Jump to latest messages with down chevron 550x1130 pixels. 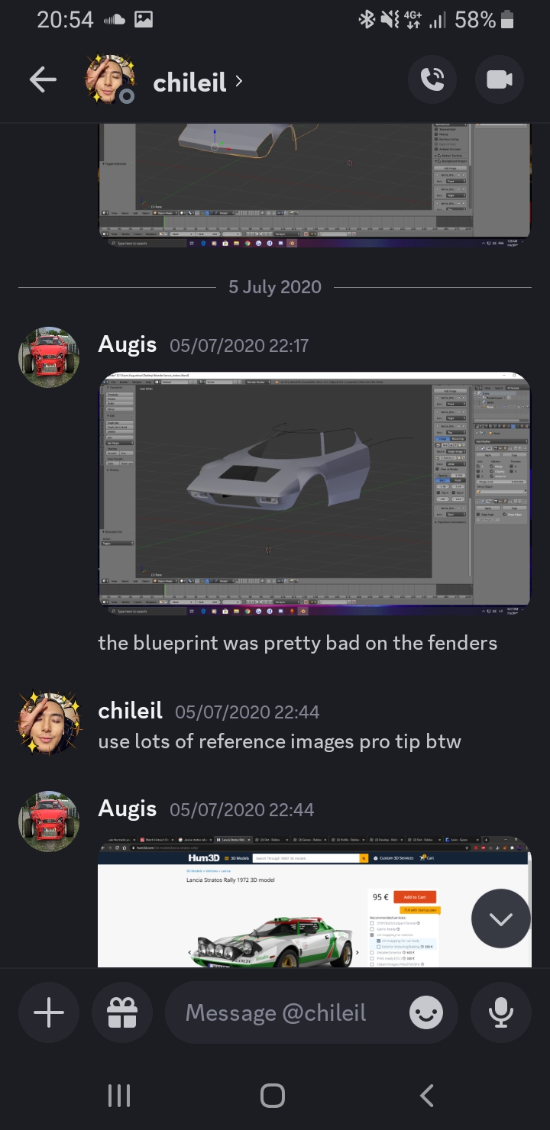tap(501, 919)
